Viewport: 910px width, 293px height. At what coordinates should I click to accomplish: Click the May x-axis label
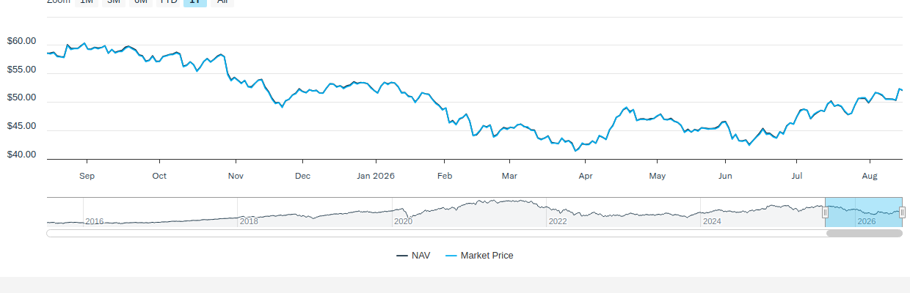(658, 176)
